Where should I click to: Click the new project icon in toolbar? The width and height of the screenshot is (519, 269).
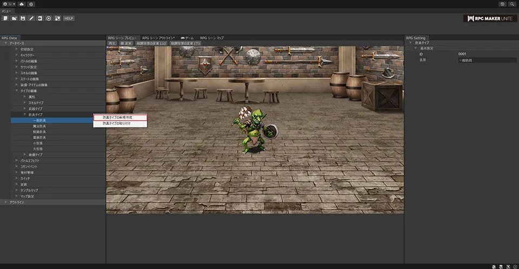[5, 18]
